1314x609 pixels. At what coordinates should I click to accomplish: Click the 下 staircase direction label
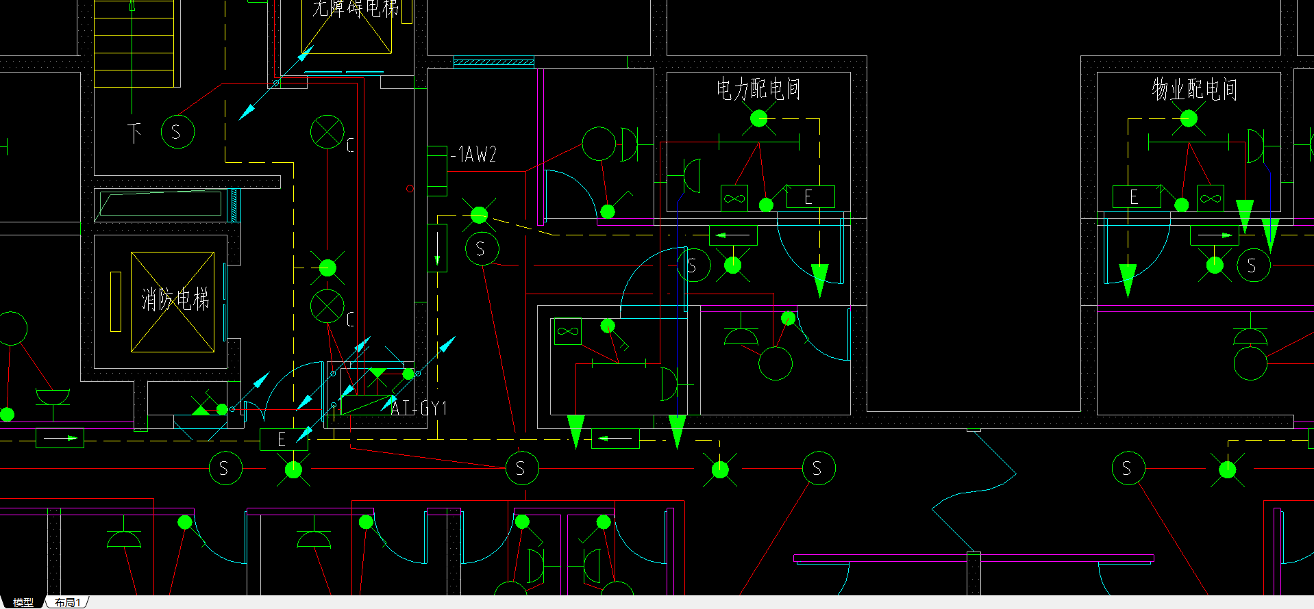(134, 132)
